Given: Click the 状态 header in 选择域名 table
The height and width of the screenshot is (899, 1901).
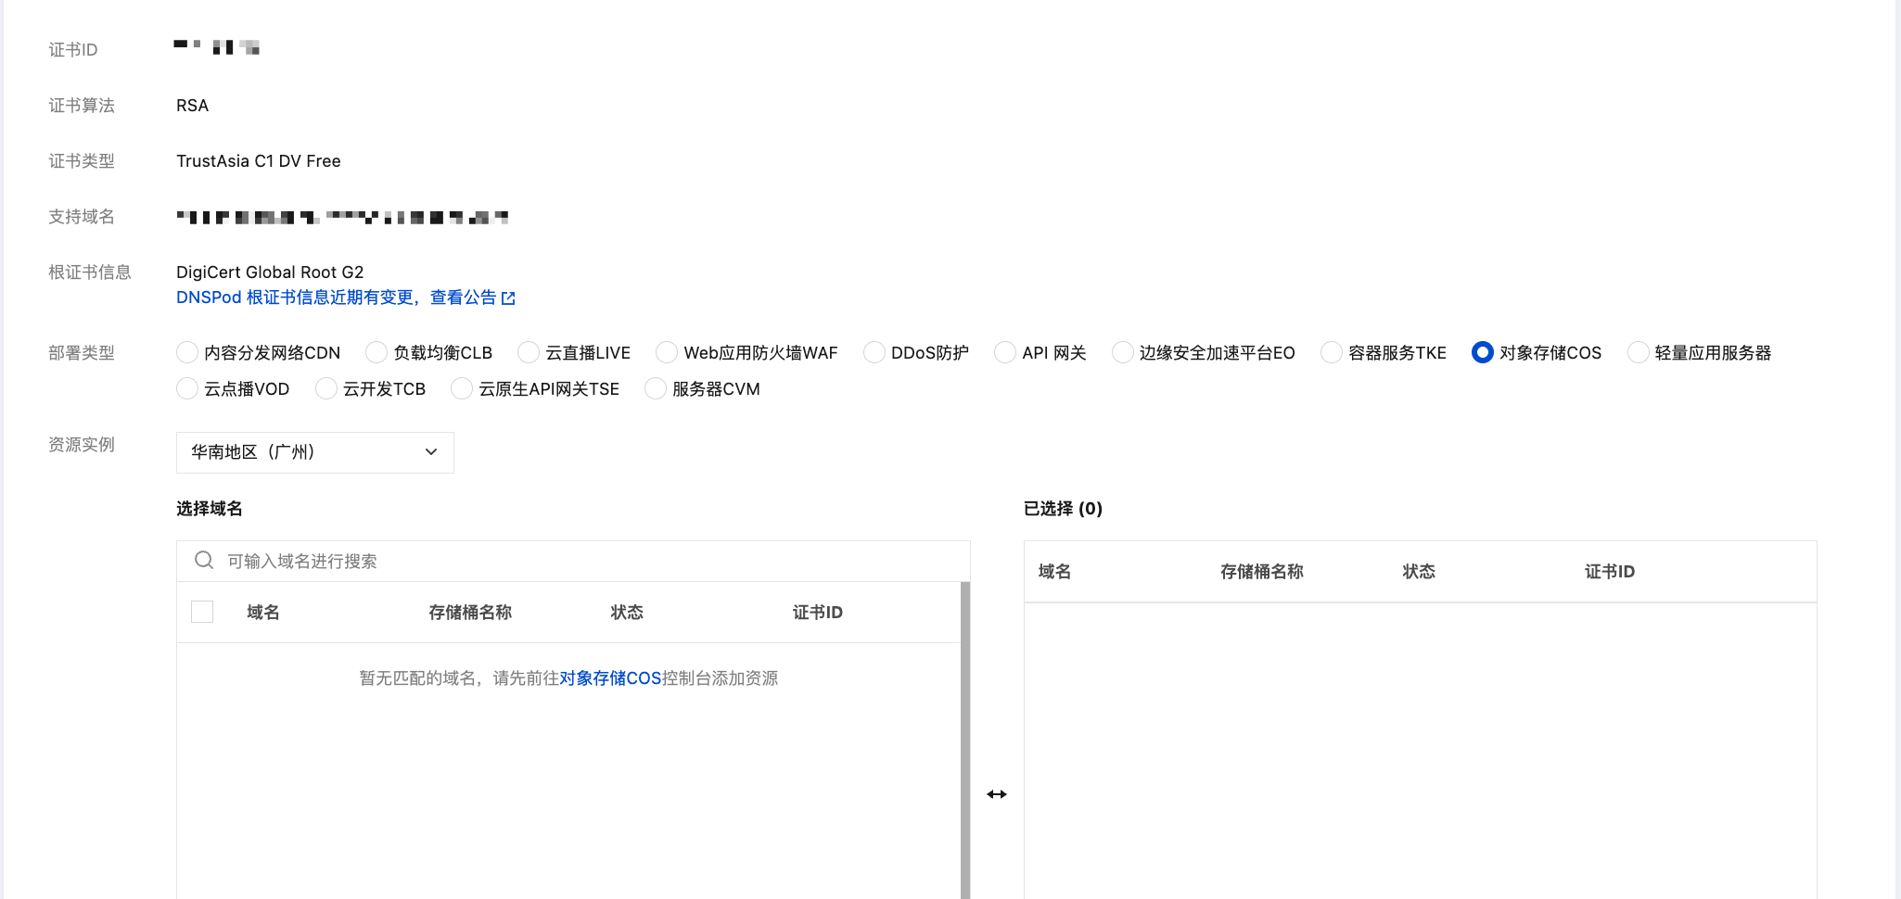Looking at the screenshot, I should [x=627, y=612].
